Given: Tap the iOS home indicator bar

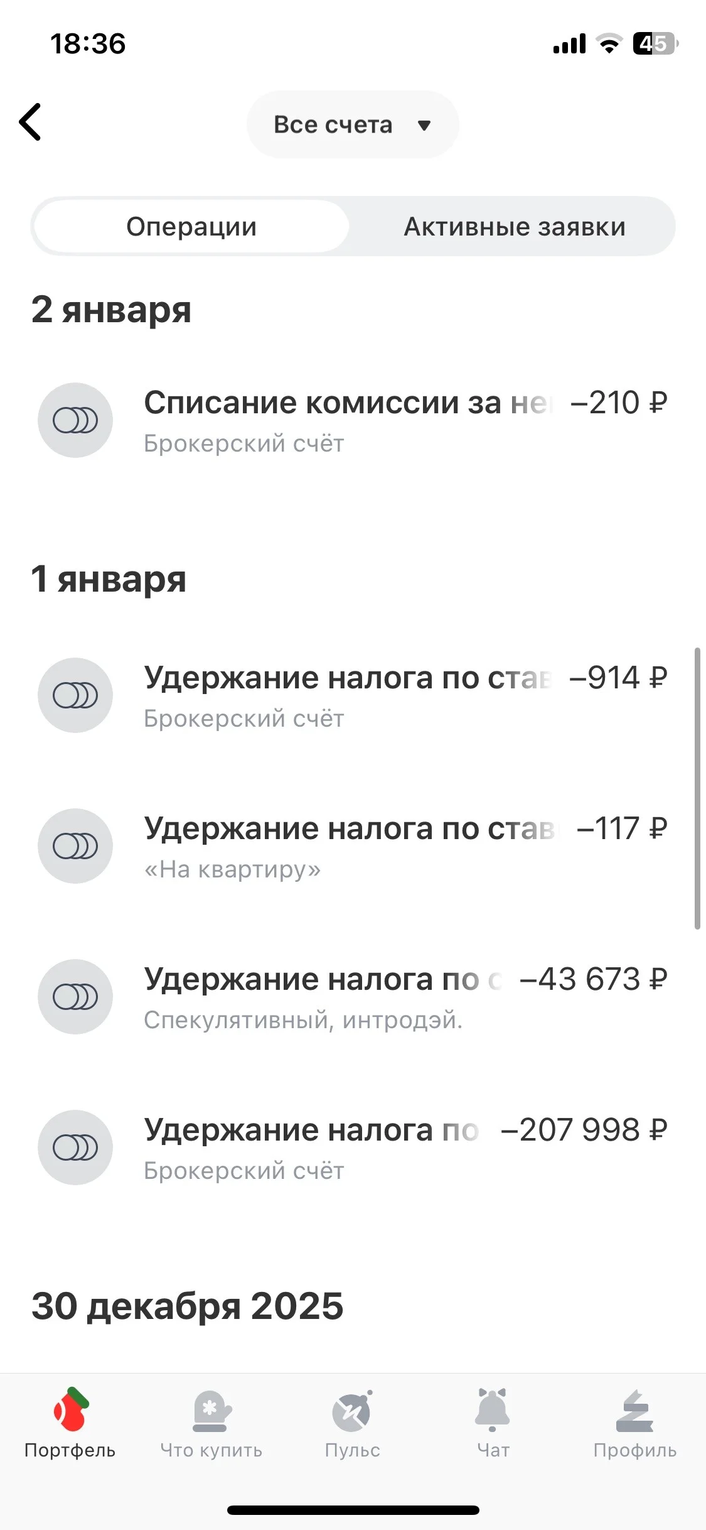Looking at the screenshot, I should (x=353, y=1510).
